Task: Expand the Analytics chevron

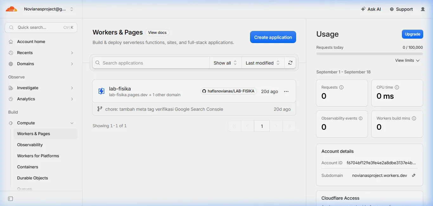Action: (72, 99)
